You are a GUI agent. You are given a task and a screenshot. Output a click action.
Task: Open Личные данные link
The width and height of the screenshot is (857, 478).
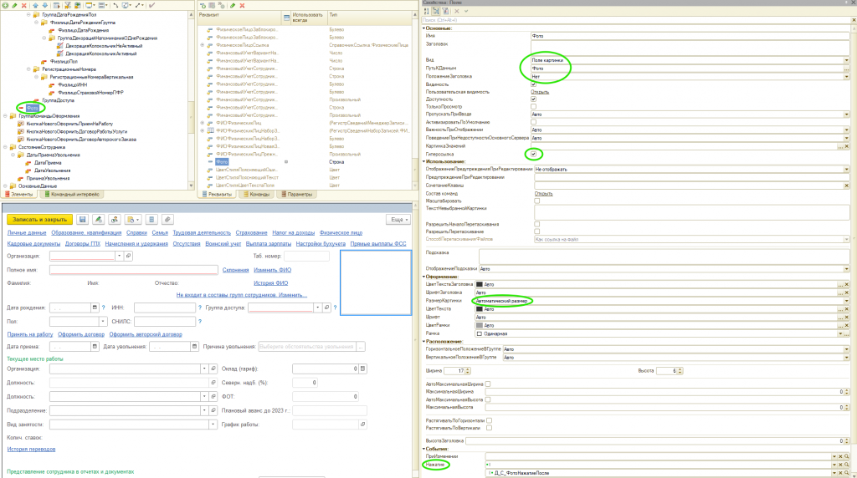(x=27, y=233)
